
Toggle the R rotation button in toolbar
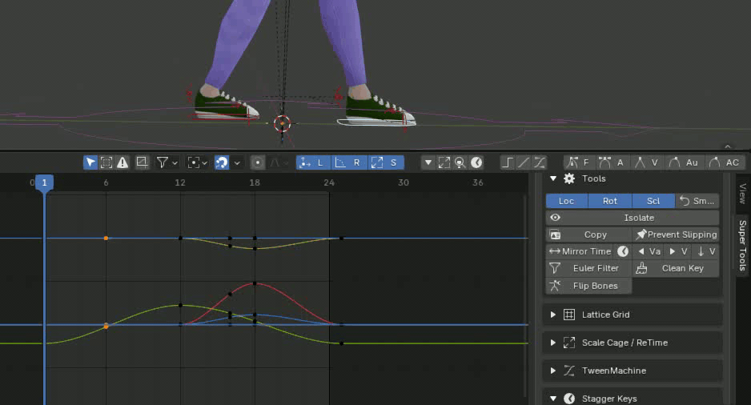tap(350, 162)
